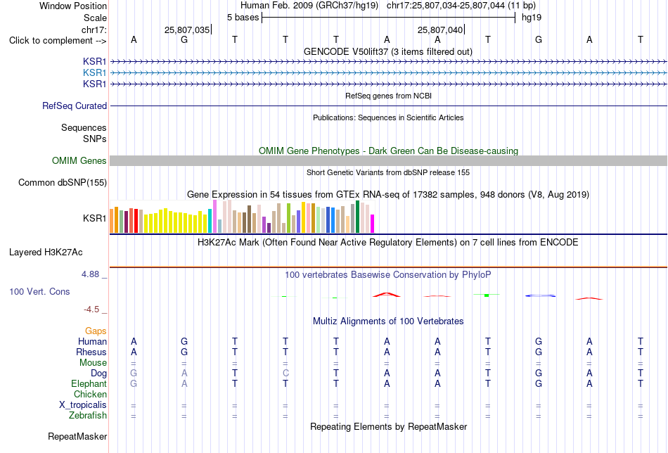Click the 'Click to complement -->' label
The width and height of the screenshot is (668, 453).
point(58,41)
